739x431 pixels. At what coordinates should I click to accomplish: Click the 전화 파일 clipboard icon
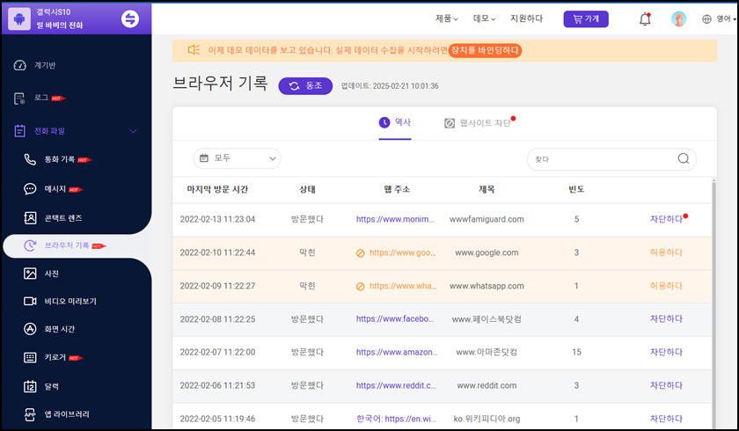[x=19, y=131]
